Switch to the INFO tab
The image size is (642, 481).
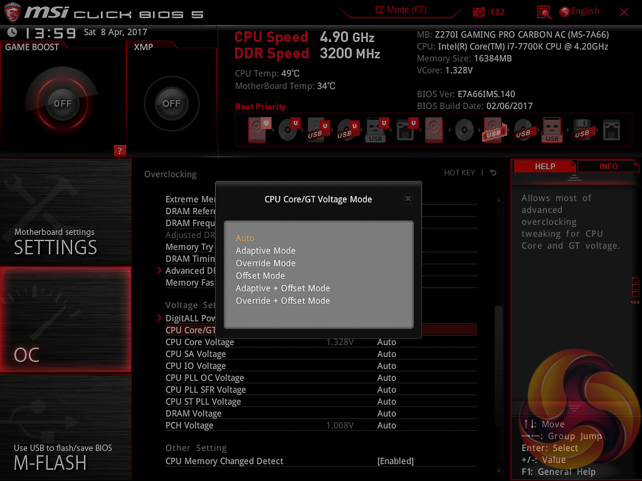(608, 167)
